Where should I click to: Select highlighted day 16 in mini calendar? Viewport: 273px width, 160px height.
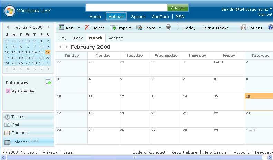coord(48,52)
